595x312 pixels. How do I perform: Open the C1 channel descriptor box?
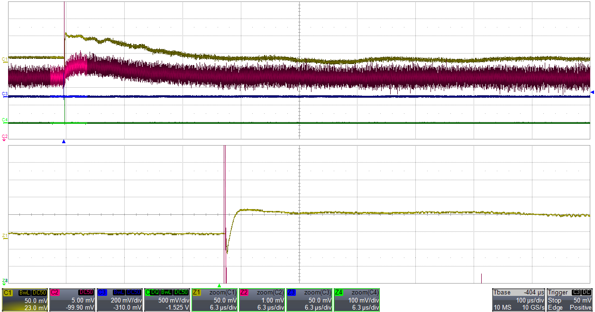25,300
